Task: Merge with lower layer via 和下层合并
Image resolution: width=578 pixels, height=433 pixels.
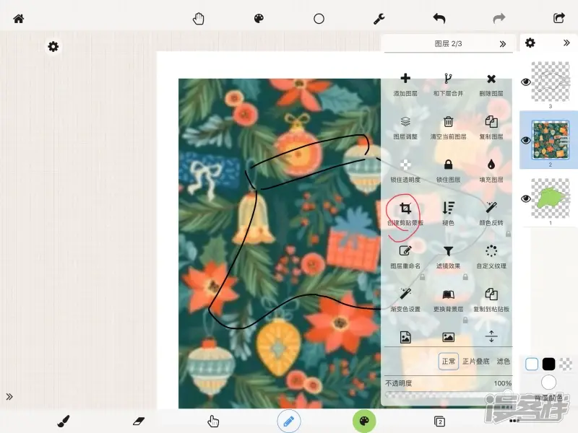Action: (x=448, y=79)
